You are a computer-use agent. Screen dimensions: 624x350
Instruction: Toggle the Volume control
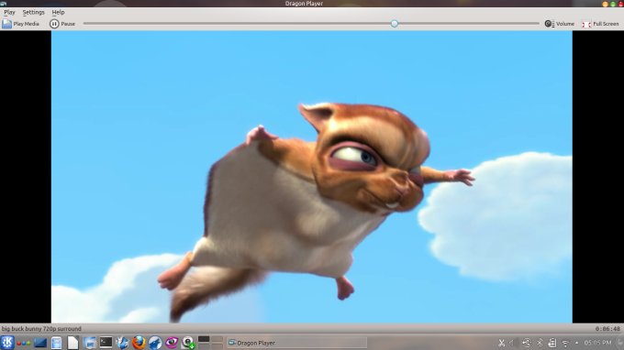point(559,24)
